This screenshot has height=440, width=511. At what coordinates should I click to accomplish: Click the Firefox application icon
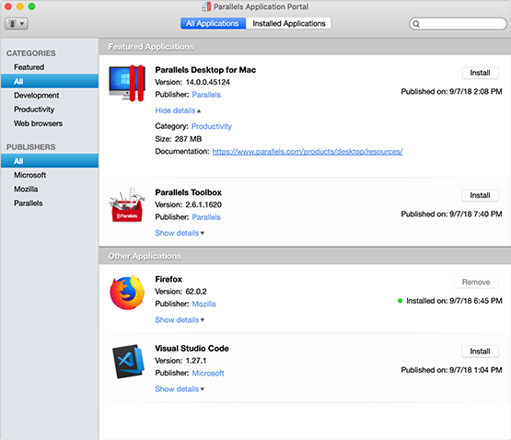[x=127, y=293]
